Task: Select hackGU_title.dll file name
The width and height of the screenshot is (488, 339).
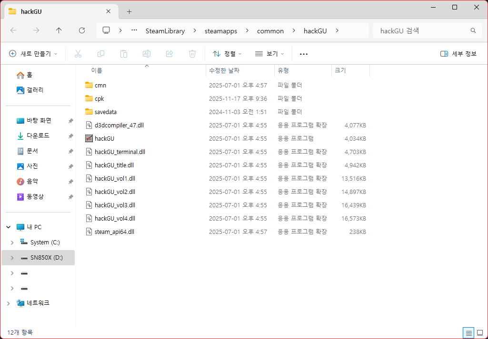Action: pyautogui.click(x=114, y=165)
